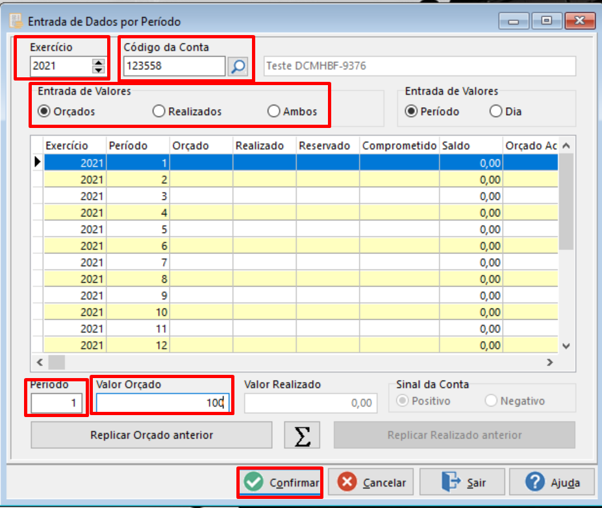Viewport: 602px width, 508px height.
Task: Click the window icon in the title bar
Action: pos(16,21)
